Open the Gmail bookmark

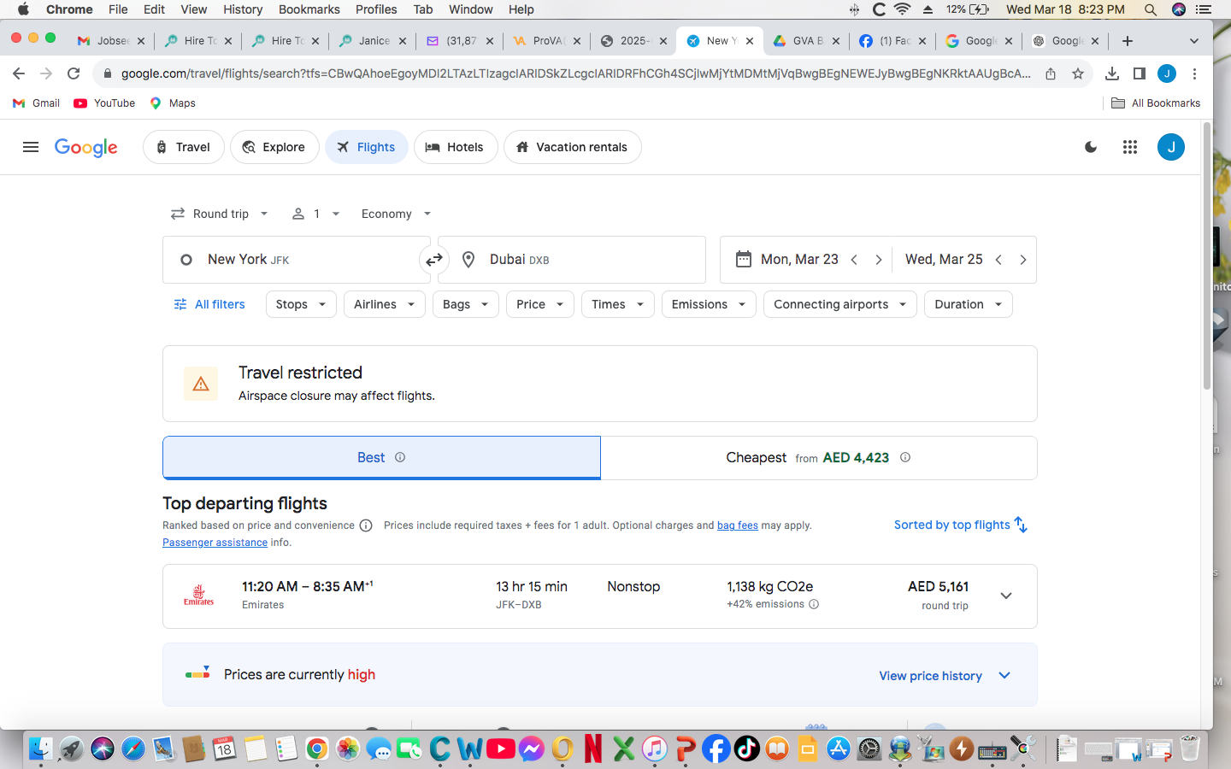coord(36,103)
